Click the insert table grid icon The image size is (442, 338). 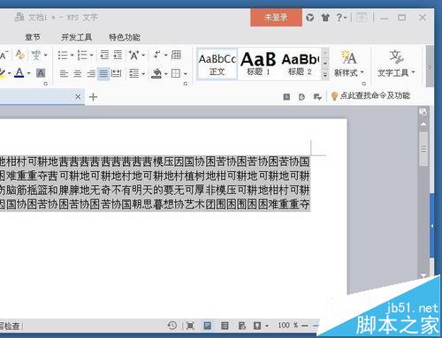point(176,55)
